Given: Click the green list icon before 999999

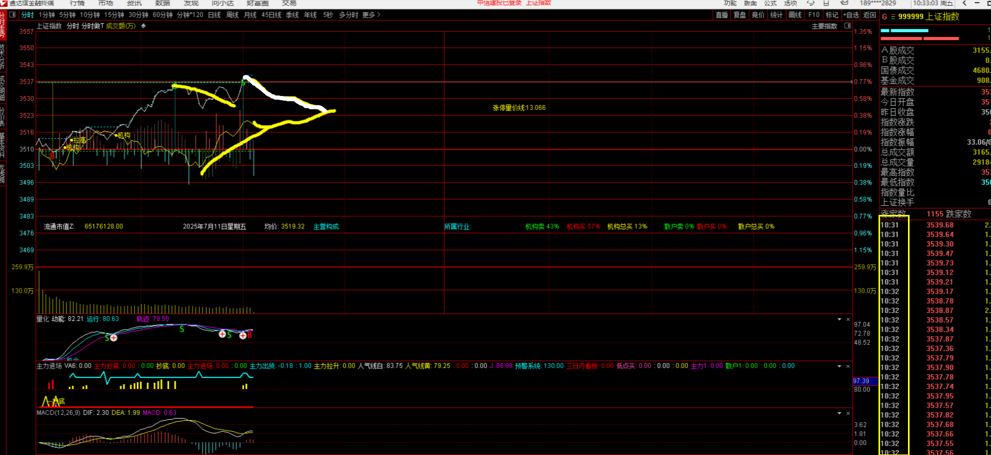Looking at the screenshot, I should [x=892, y=17].
